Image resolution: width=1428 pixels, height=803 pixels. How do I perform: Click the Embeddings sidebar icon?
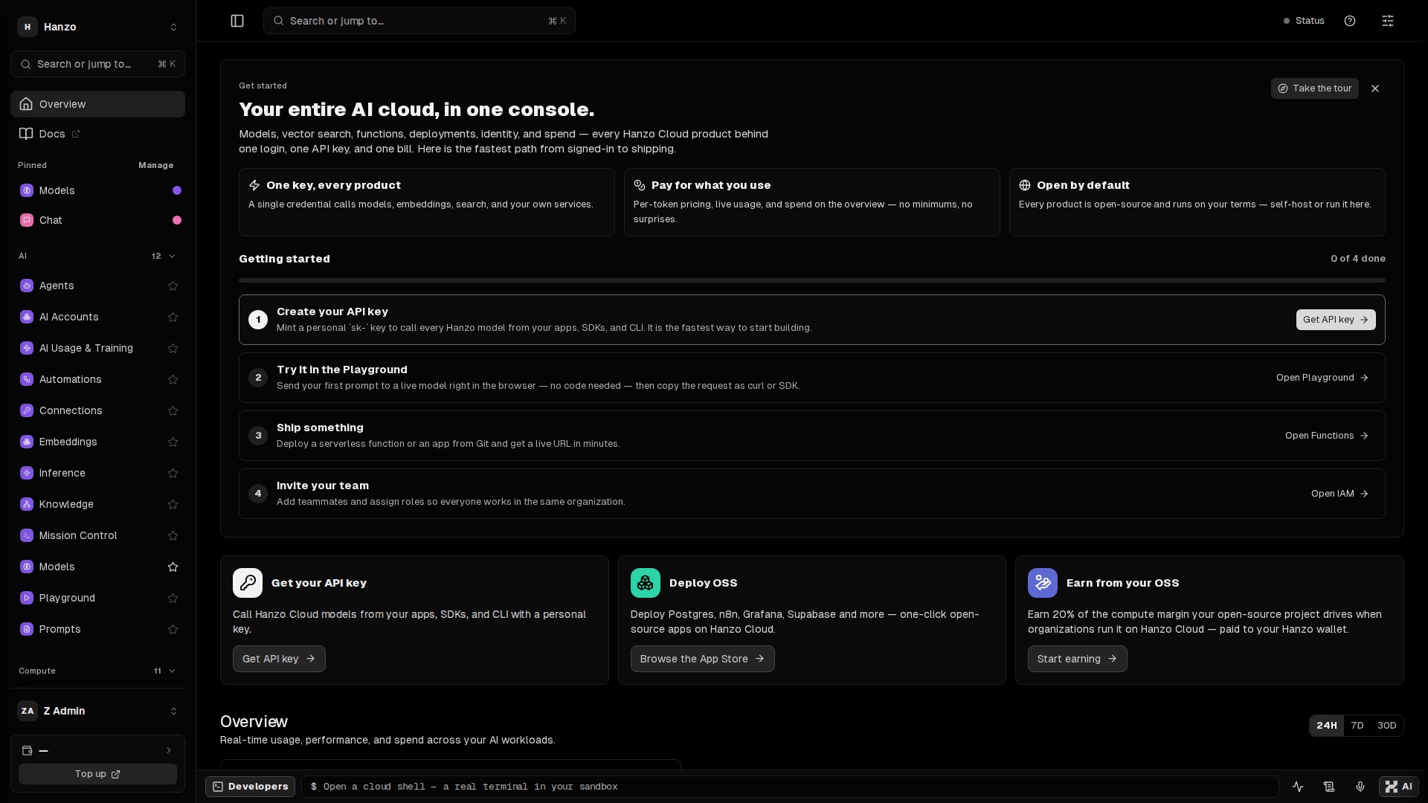coord(27,442)
